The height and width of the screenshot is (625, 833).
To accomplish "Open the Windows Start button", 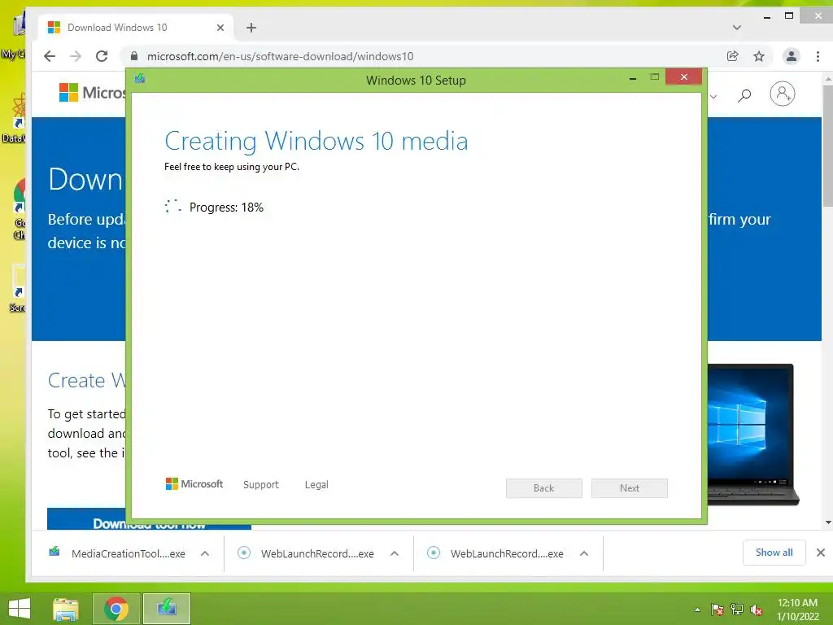I will pos(20,609).
